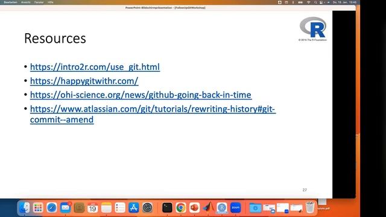The image size is (386, 217).
Task: Open the atlassian.com rewriting-history link
Action: [x=153, y=114]
